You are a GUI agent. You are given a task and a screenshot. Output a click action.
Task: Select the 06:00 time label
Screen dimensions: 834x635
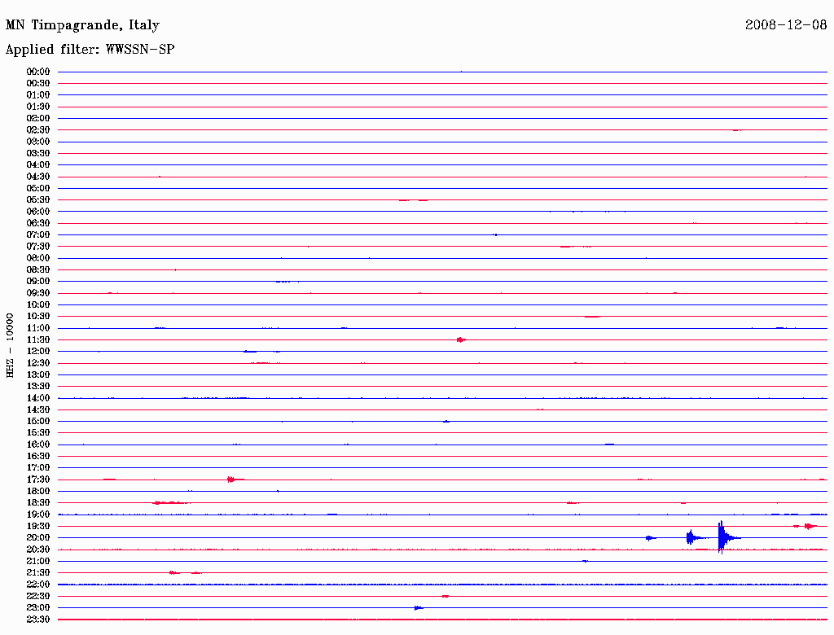click(38, 212)
